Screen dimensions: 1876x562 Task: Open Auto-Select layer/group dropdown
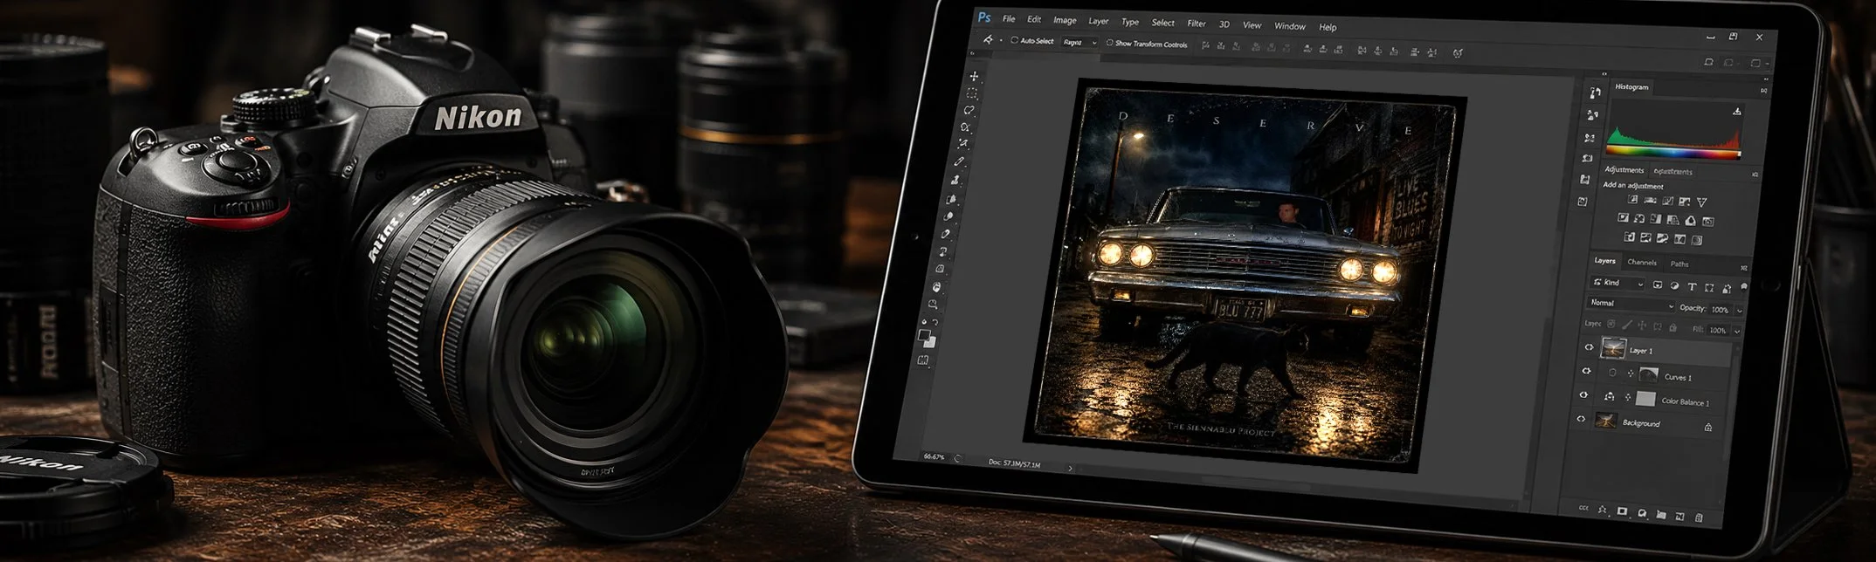pos(1079,42)
